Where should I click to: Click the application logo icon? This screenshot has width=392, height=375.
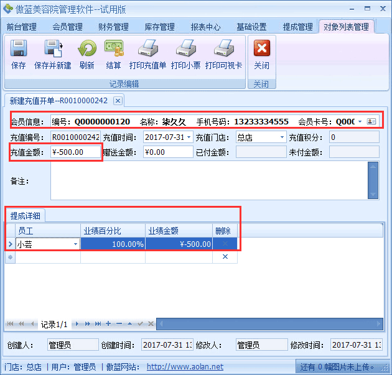tap(7, 9)
